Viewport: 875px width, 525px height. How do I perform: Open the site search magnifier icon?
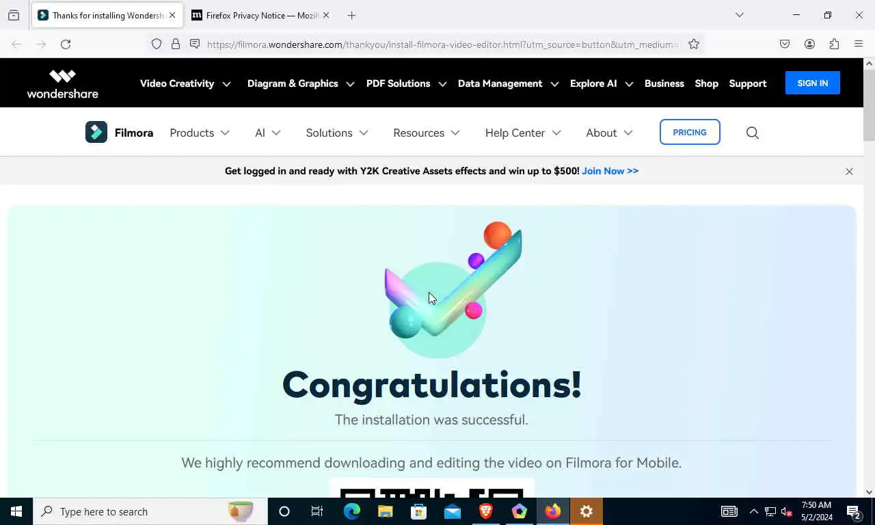pos(753,133)
